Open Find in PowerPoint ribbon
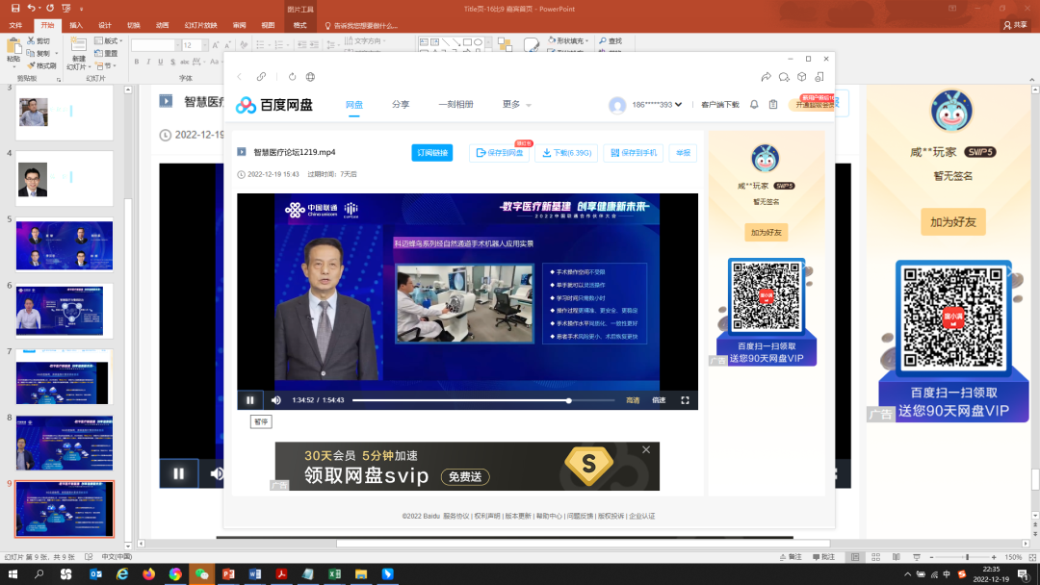The image size is (1040, 585). point(611,41)
